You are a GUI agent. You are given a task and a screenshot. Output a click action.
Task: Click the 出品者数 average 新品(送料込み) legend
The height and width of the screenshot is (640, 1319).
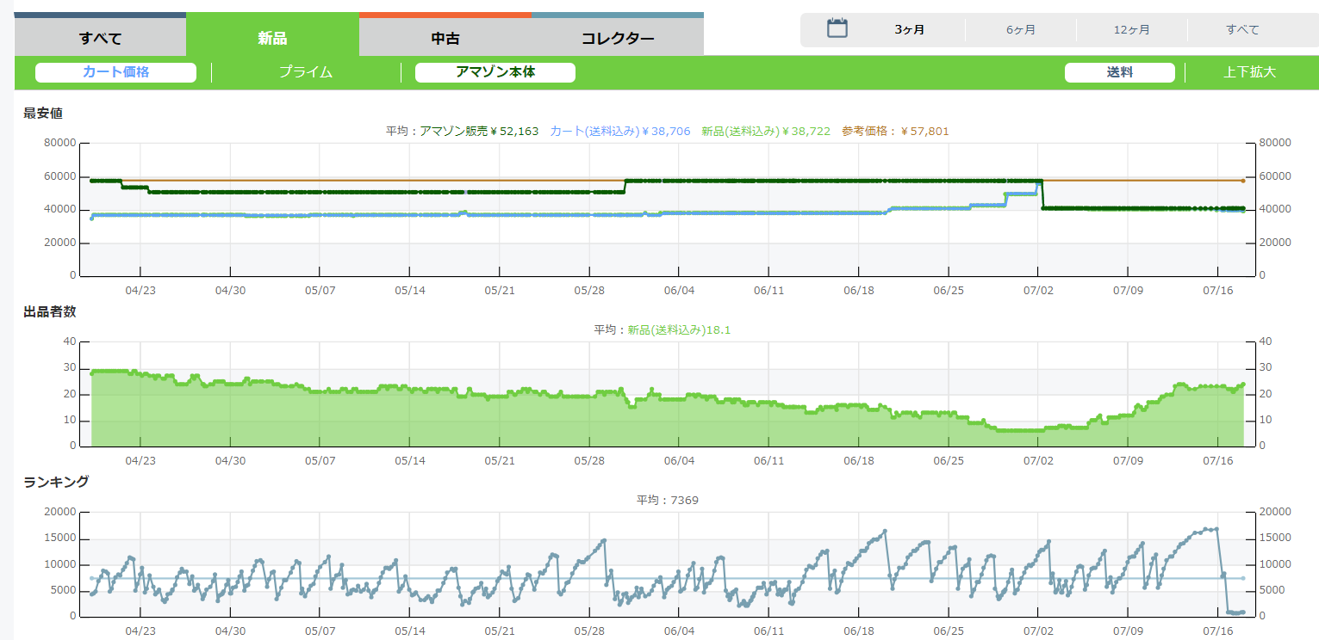tap(679, 329)
